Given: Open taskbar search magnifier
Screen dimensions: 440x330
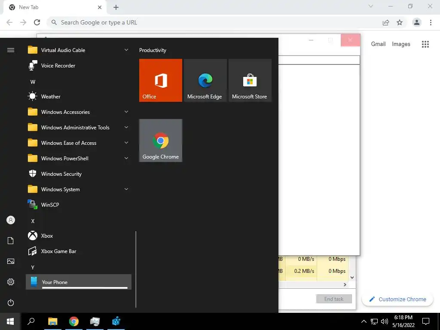Looking at the screenshot, I should (x=31, y=321).
